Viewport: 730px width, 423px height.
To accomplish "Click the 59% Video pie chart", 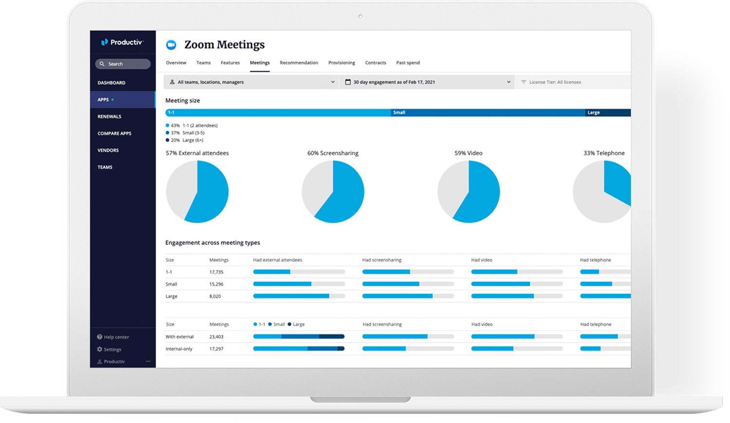I will [x=469, y=192].
